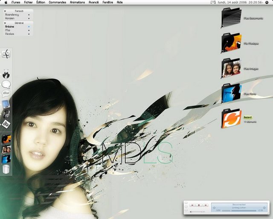Open the Mes Documents desktop folder

tap(231, 18)
